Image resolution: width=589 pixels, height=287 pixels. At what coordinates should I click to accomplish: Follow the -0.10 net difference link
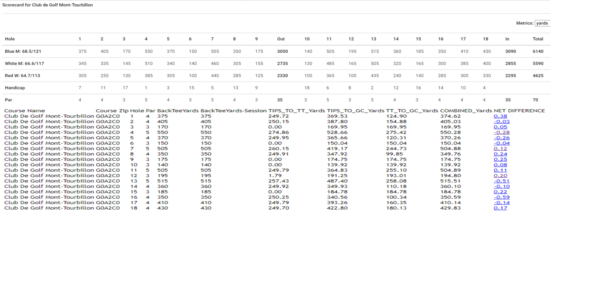502,186
